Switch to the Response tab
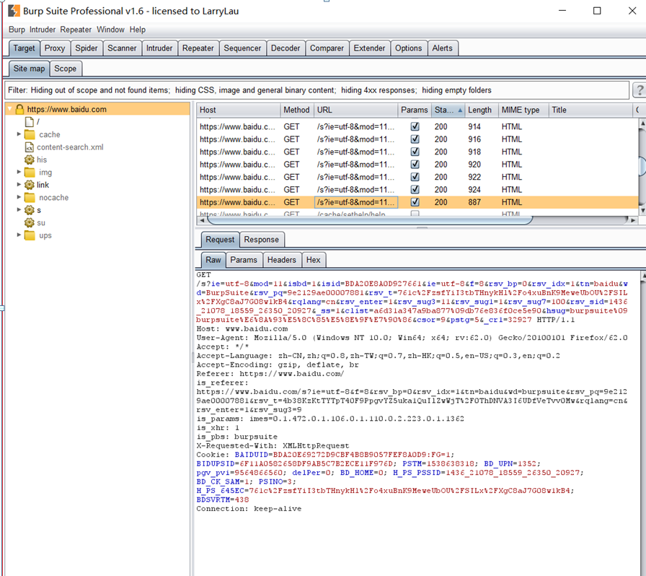This screenshot has width=646, height=576. tap(262, 239)
